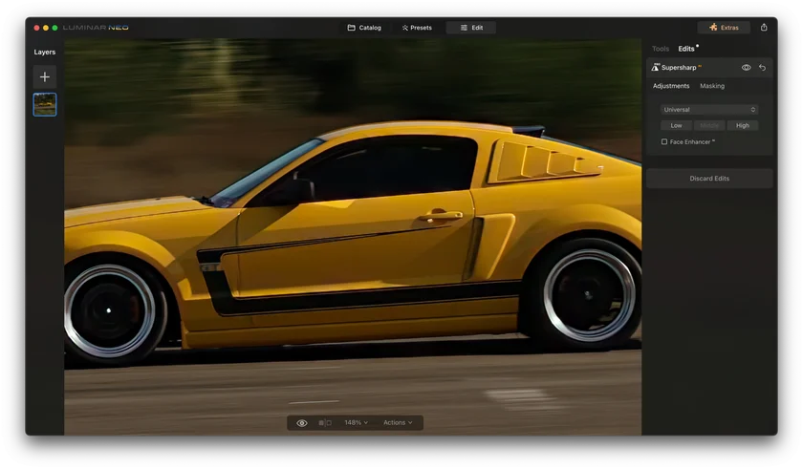Click the Supersharp tool icon
Image resolution: width=803 pixels, height=469 pixels.
tap(655, 68)
